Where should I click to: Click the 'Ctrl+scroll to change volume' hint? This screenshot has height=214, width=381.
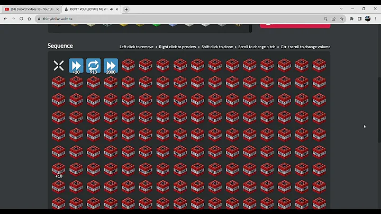[x=305, y=47]
